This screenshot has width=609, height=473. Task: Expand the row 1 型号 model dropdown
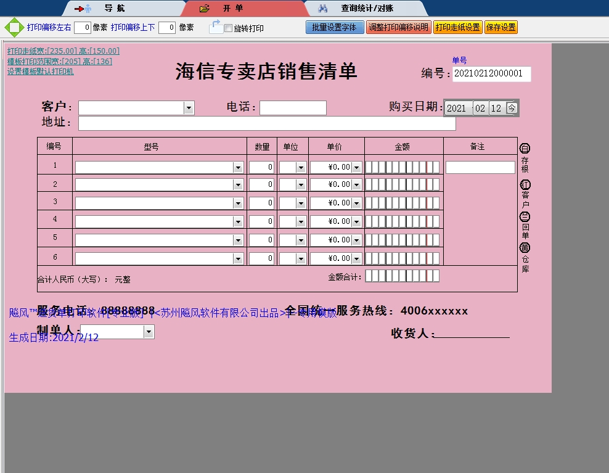coord(238,167)
